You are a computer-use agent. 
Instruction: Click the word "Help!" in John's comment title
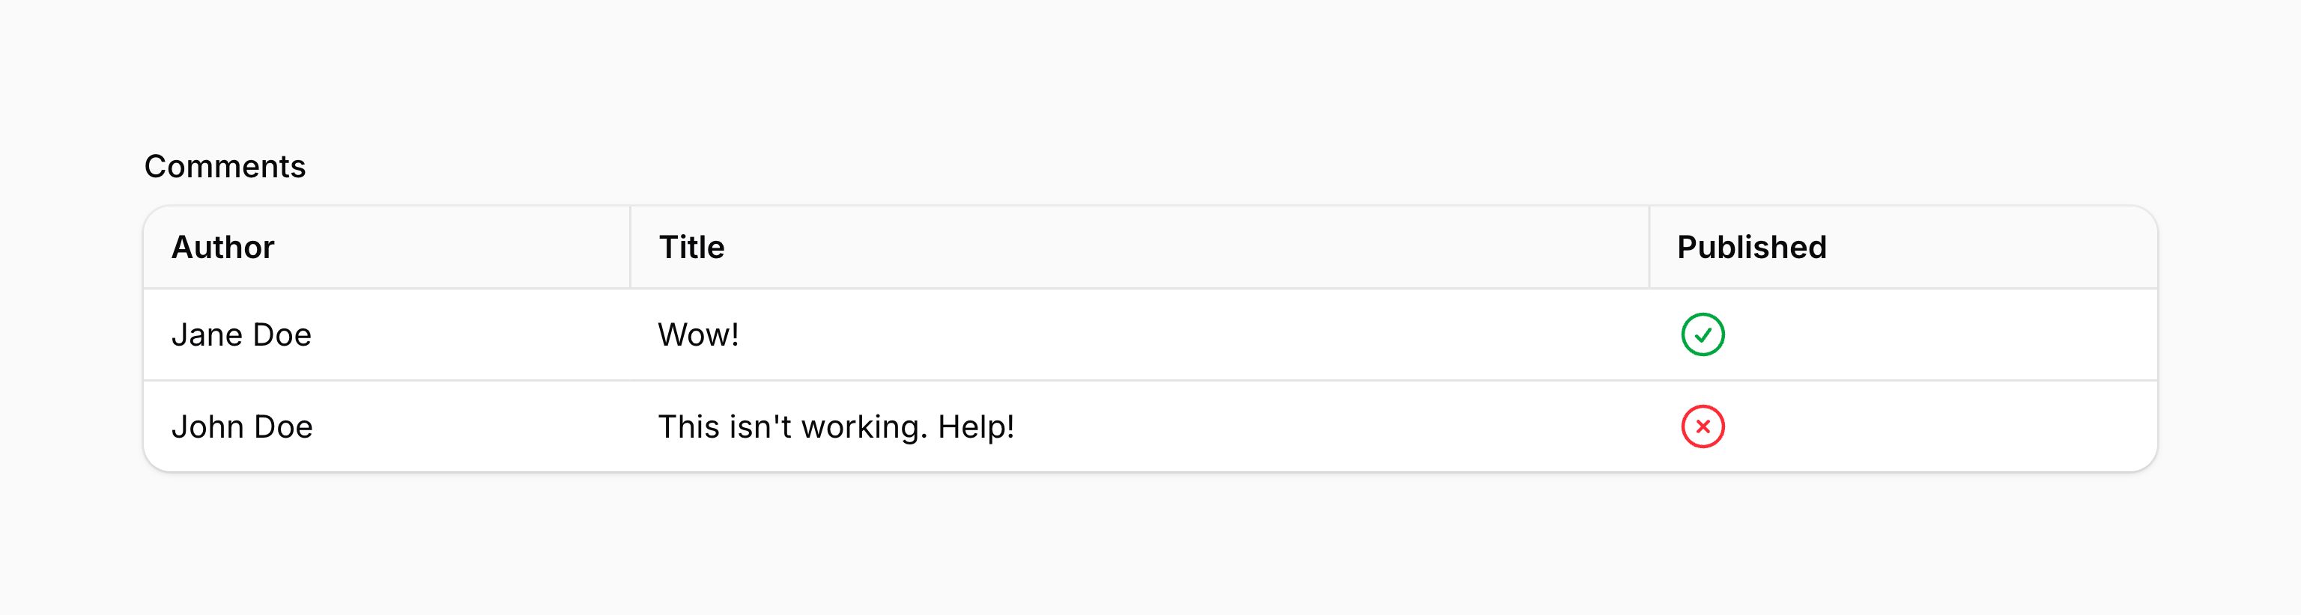975,426
